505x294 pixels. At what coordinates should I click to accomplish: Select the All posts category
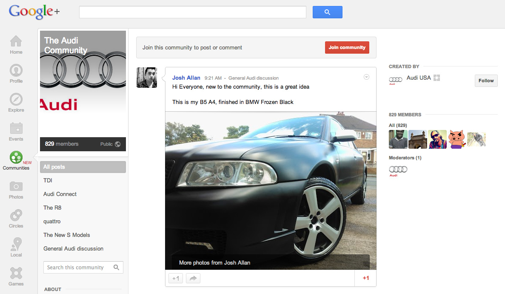83,167
